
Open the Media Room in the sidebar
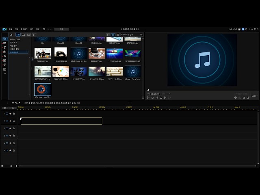click(4, 39)
